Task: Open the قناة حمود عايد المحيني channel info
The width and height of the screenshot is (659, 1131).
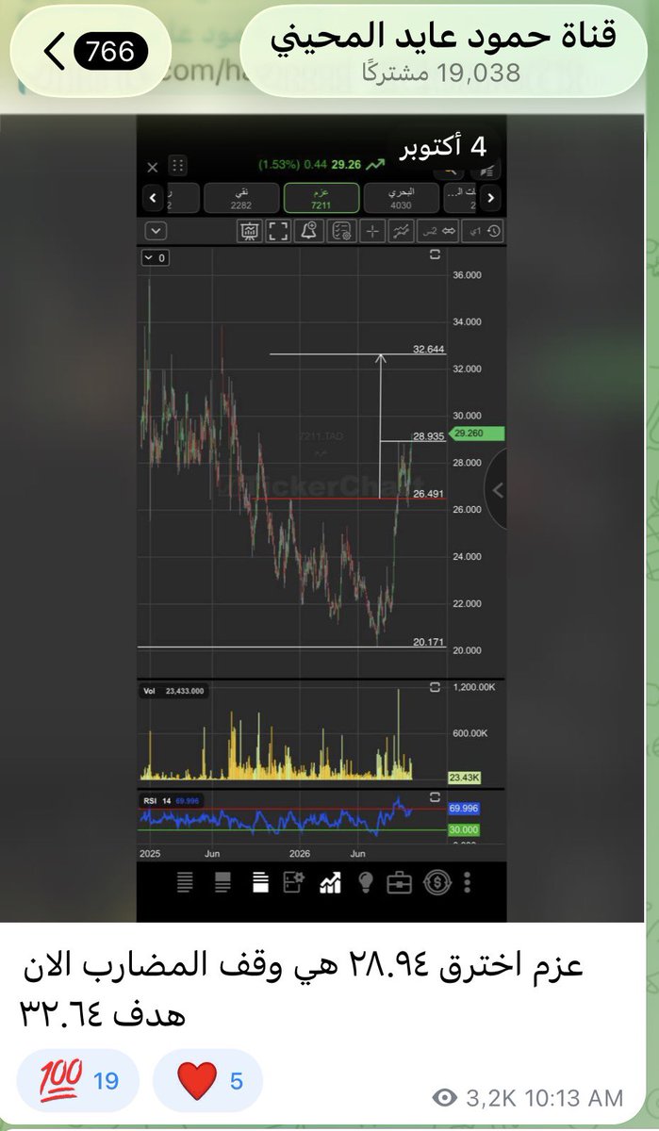Action: (442, 49)
